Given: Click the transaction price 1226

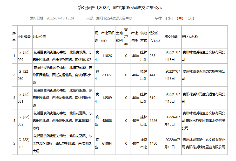Looking at the screenshot, I should 153,121.
